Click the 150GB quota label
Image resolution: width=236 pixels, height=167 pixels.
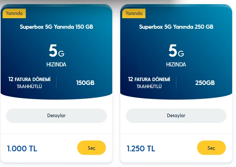click(85, 83)
